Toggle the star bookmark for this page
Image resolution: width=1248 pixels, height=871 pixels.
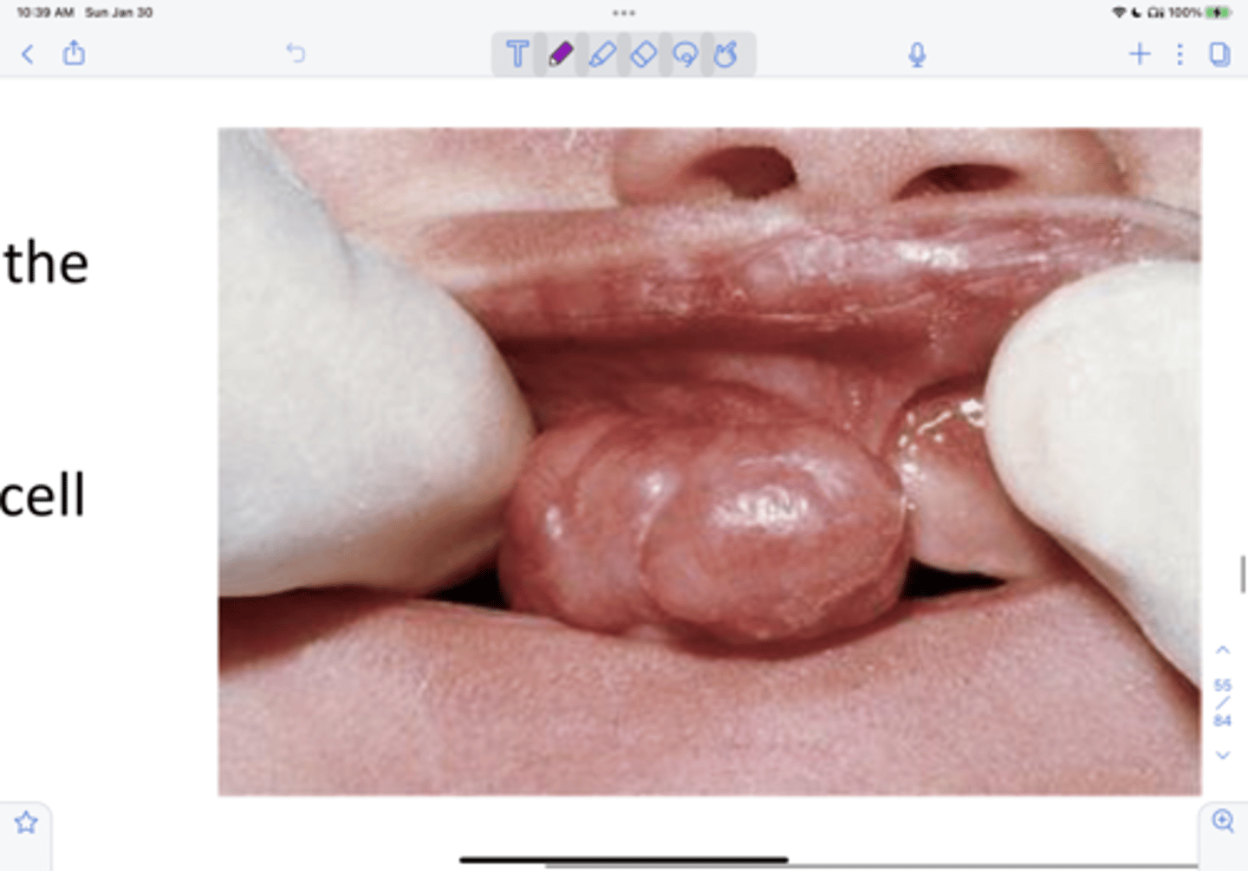click(26, 822)
